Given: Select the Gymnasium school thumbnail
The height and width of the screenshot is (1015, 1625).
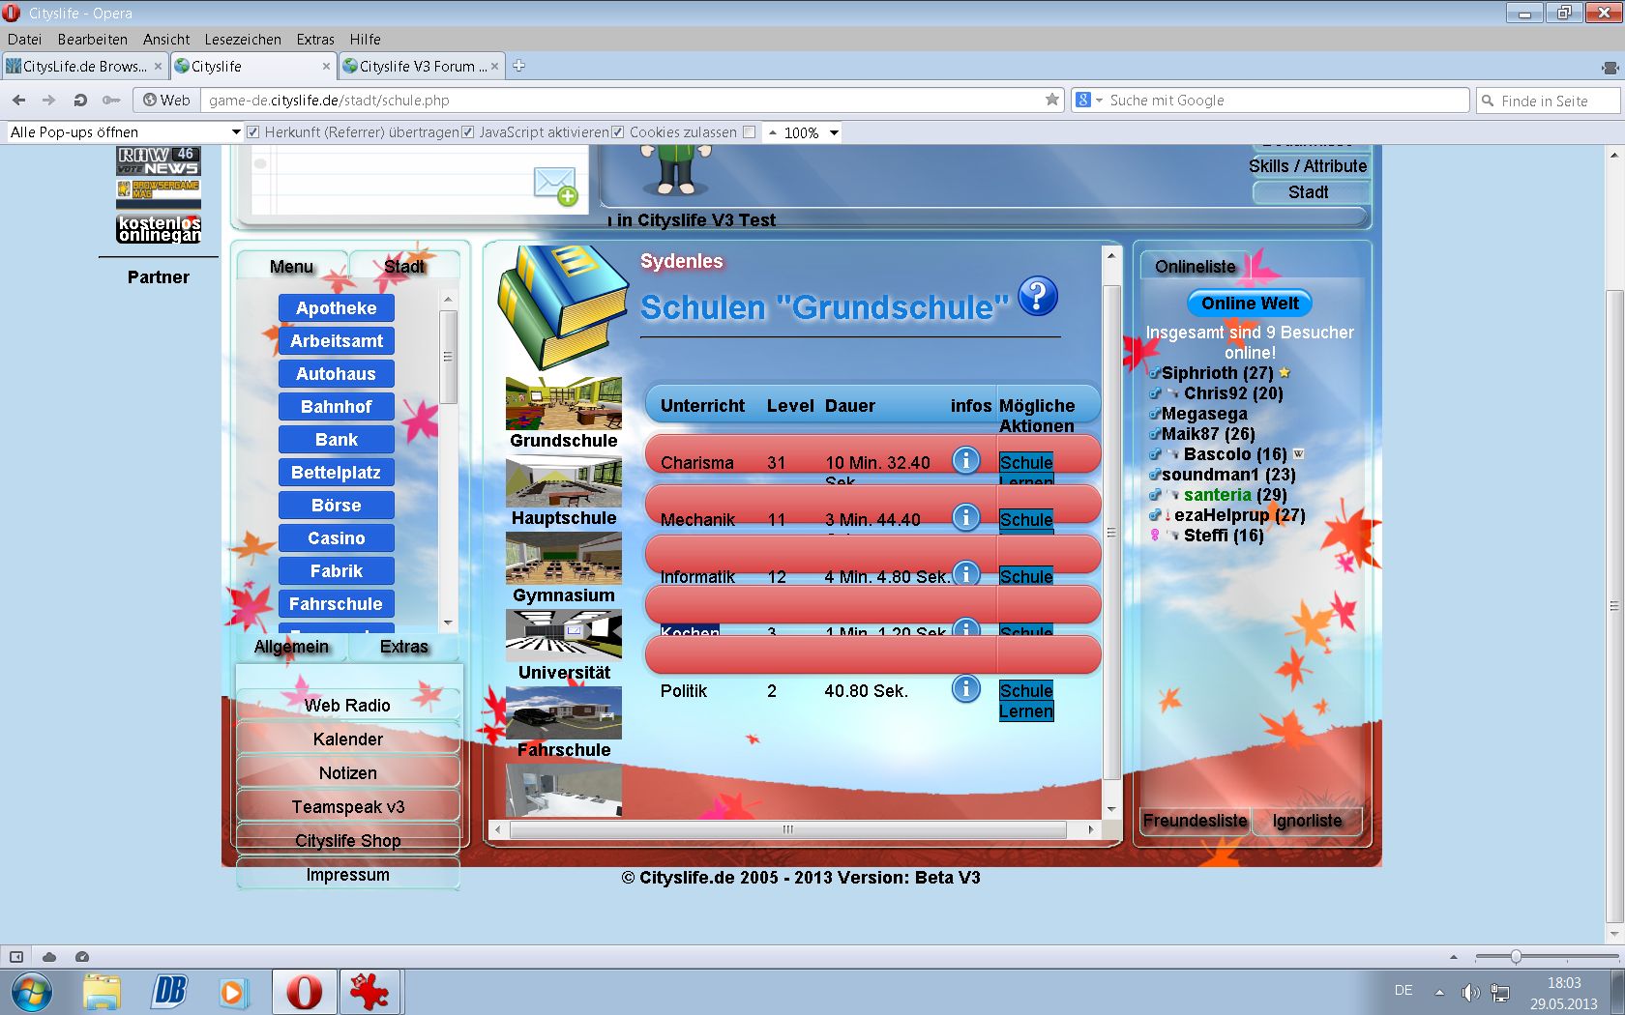Looking at the screenshot, I should point(563,559).
